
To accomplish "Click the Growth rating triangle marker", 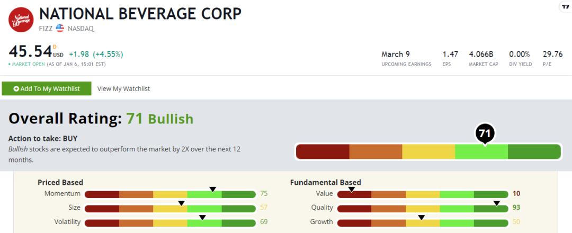I will click(422, 217).
